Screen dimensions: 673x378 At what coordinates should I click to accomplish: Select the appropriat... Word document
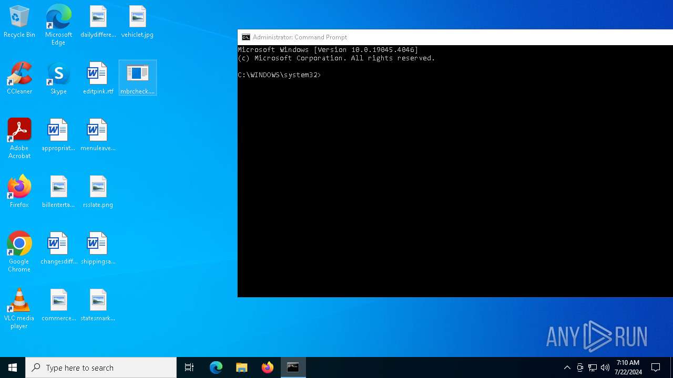[x=58, y=135]
